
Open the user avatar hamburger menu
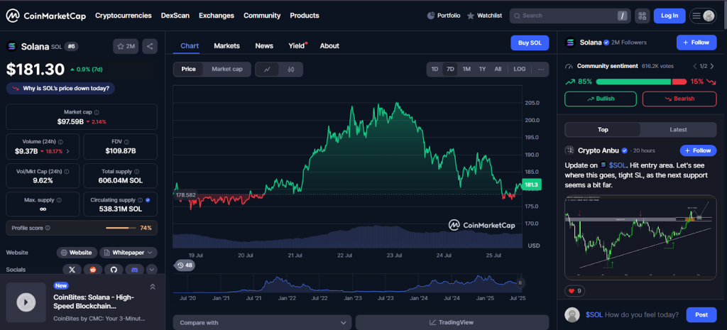click(703, 16)
